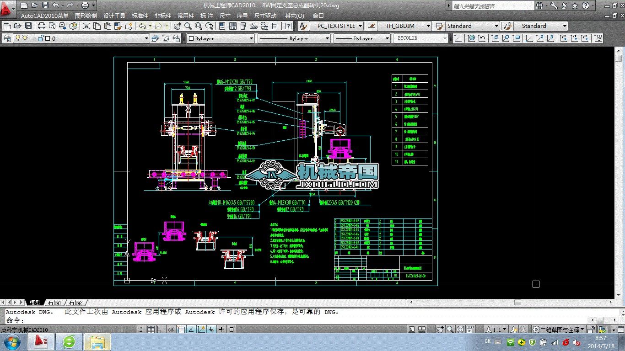Screen dimensions: 625x351
Task: Click the Cut (scissors) icon
Action: 86,26
